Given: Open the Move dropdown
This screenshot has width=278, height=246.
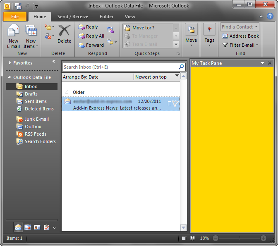Looking at the screenshot, I should coord(191,35).
